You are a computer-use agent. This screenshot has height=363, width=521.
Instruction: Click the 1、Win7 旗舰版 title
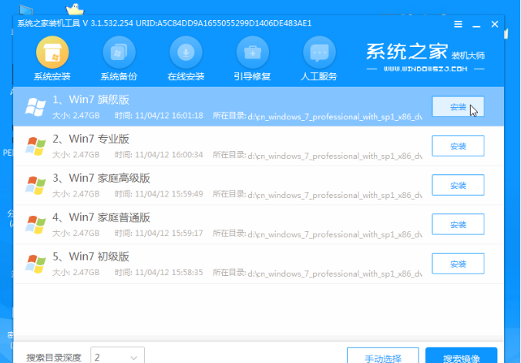91,99
